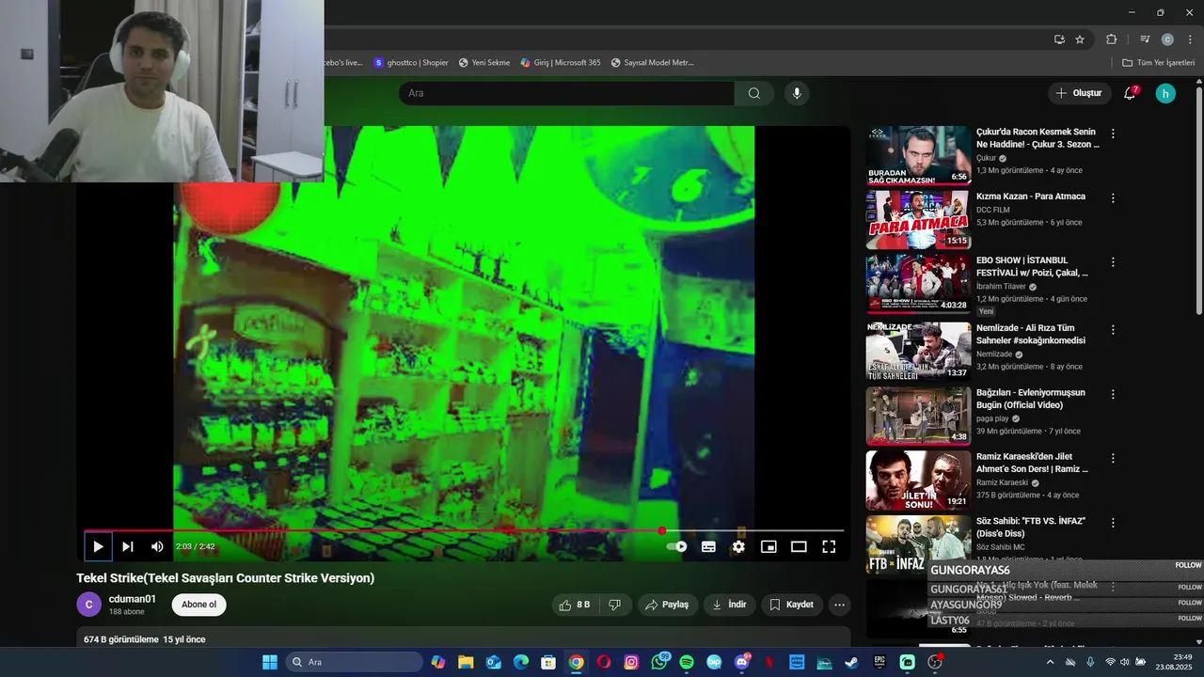Open Chrome media controls icon

pyautogui.click(x=1145, y=39)
